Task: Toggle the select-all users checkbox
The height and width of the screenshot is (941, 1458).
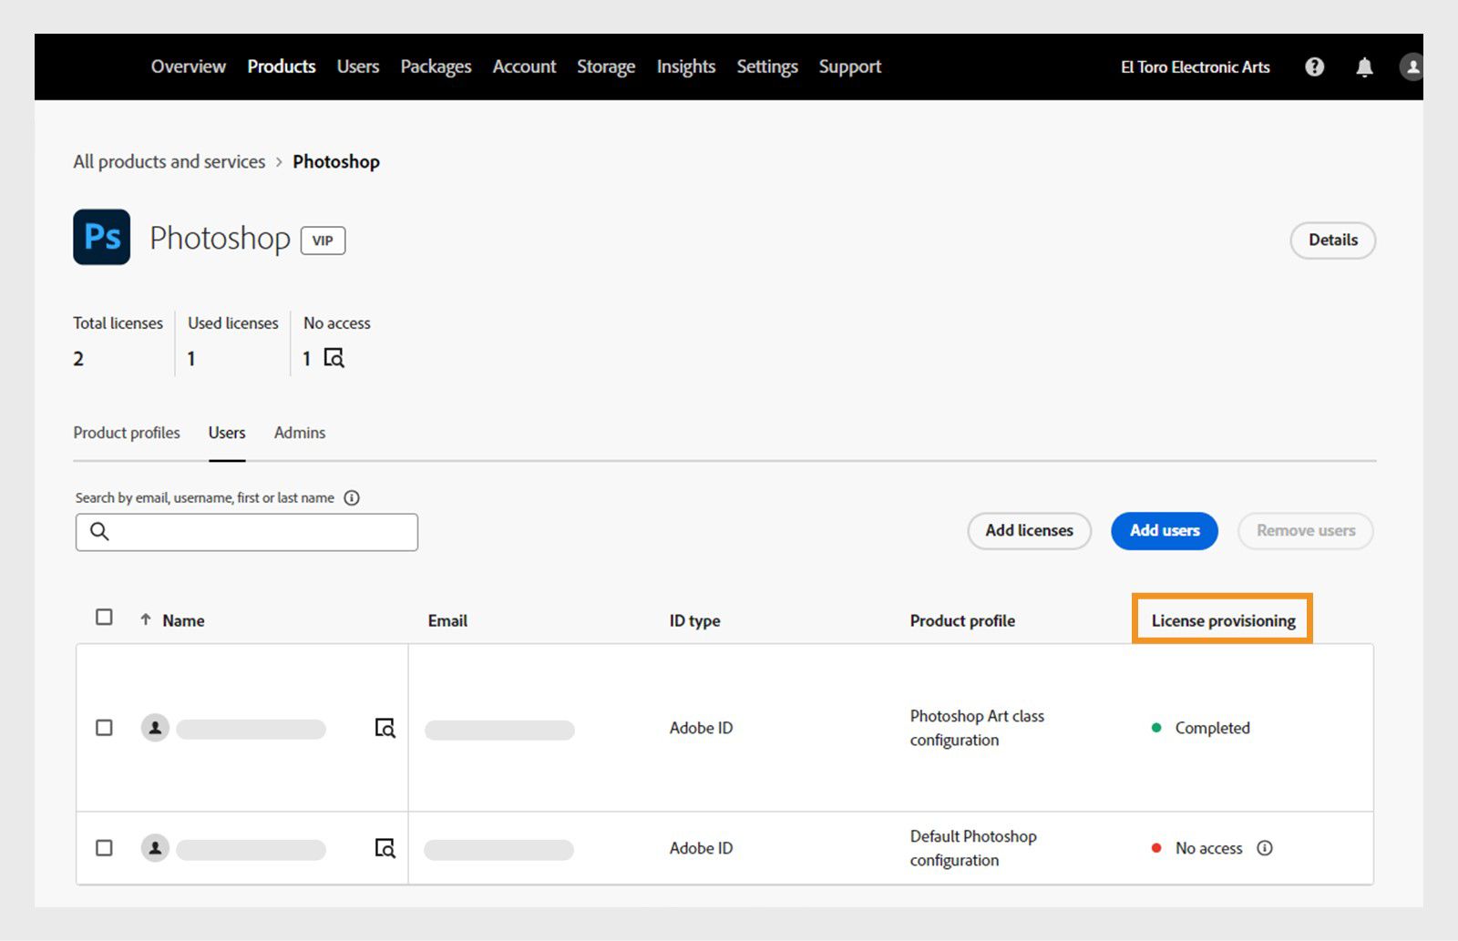Action: click(104, 618)
